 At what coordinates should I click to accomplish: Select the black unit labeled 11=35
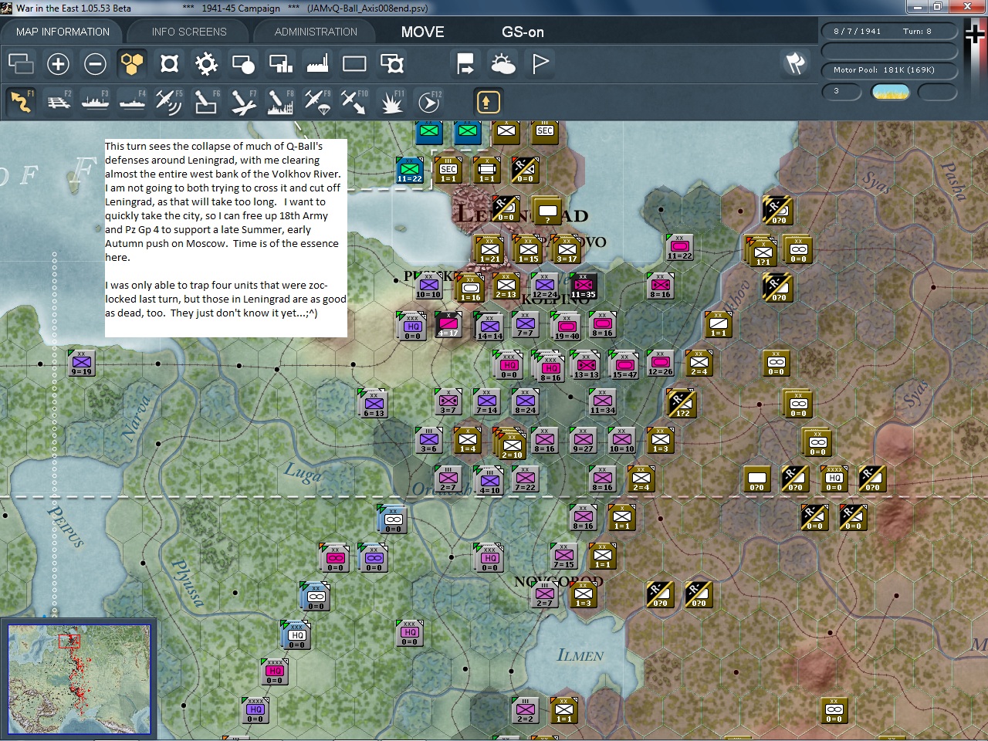(584, 286)
